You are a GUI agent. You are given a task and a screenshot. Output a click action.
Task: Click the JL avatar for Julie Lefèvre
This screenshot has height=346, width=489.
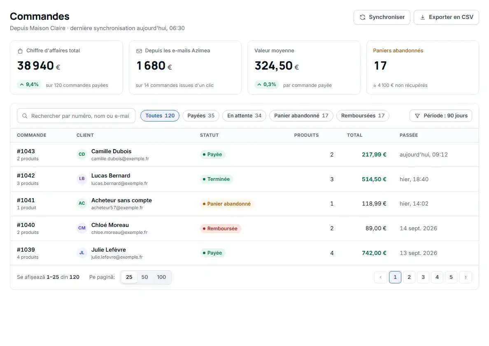82,253
